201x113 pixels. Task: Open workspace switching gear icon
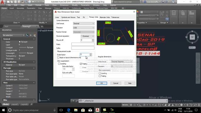click(x=182, y=105)
